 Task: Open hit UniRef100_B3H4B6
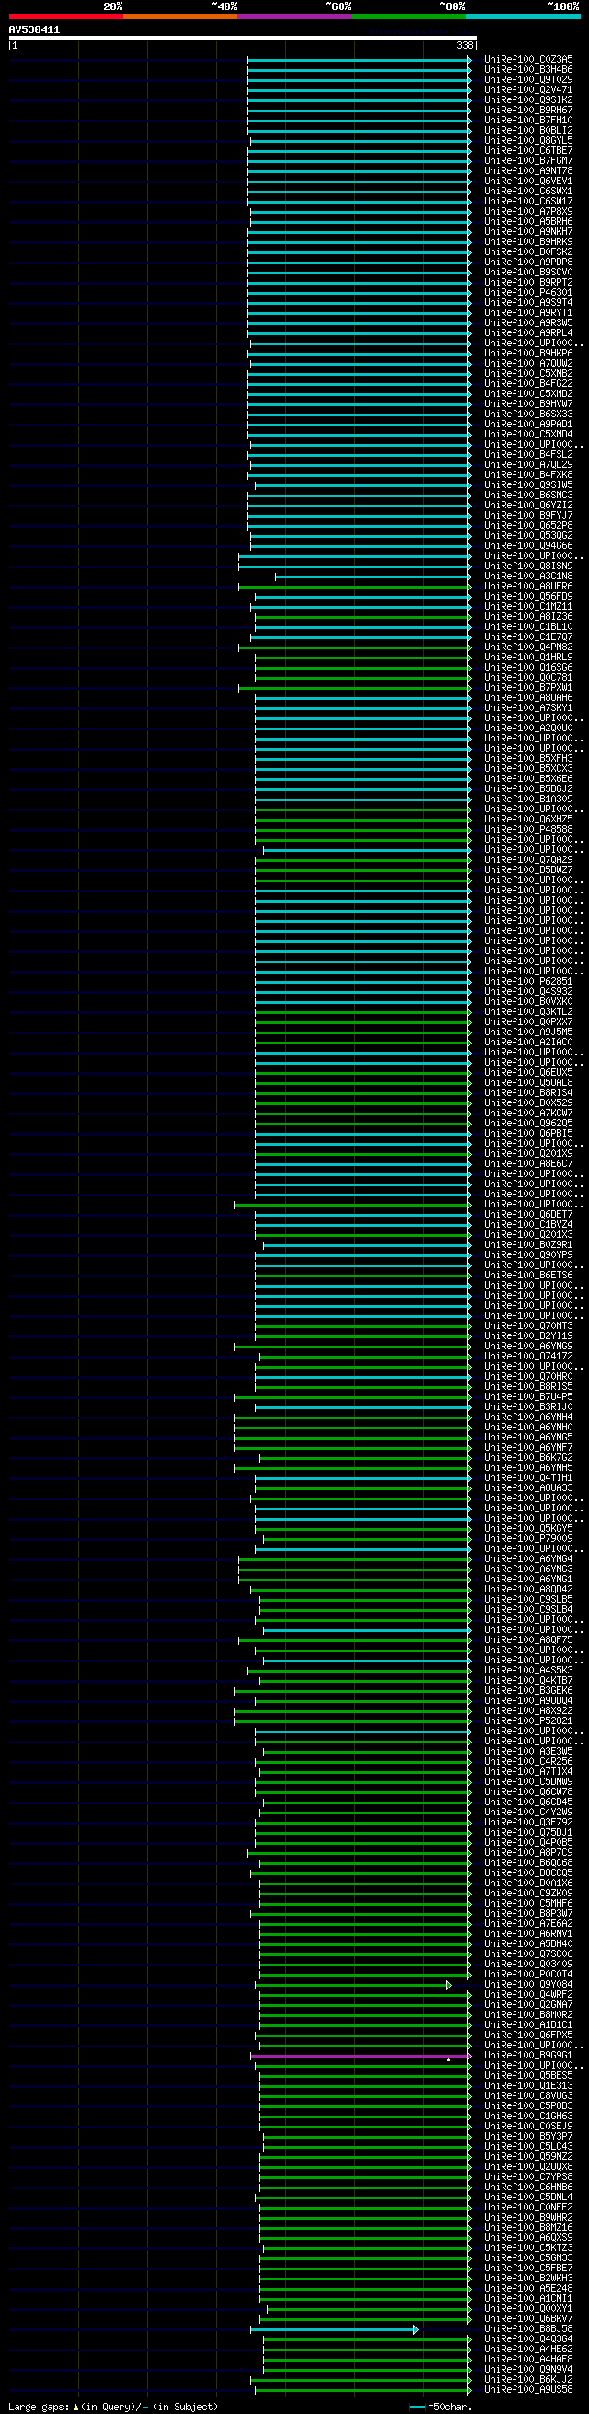(x=528, y=70)
